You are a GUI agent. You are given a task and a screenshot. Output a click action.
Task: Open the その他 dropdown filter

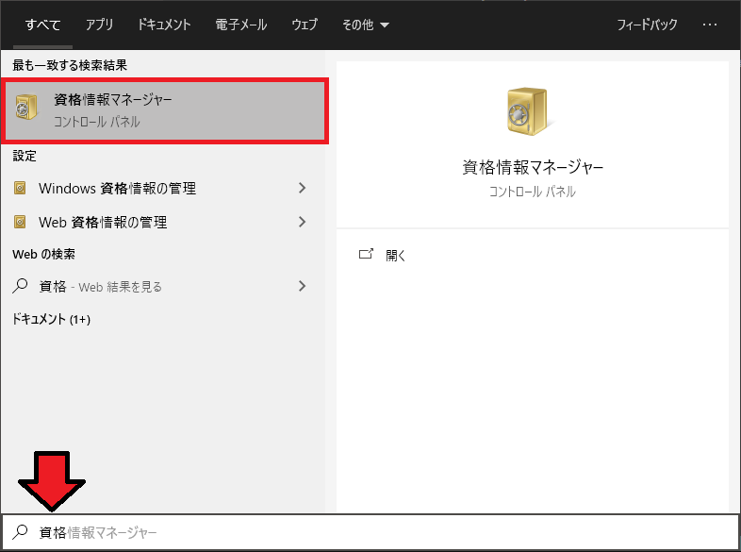(365, 25)
